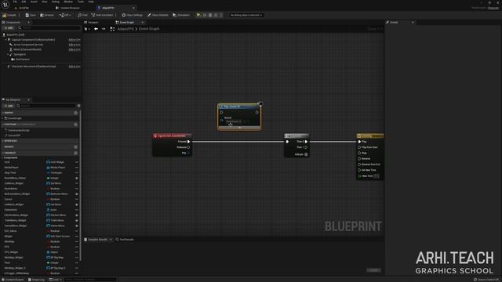Open the Window menu

coord(68,2)
